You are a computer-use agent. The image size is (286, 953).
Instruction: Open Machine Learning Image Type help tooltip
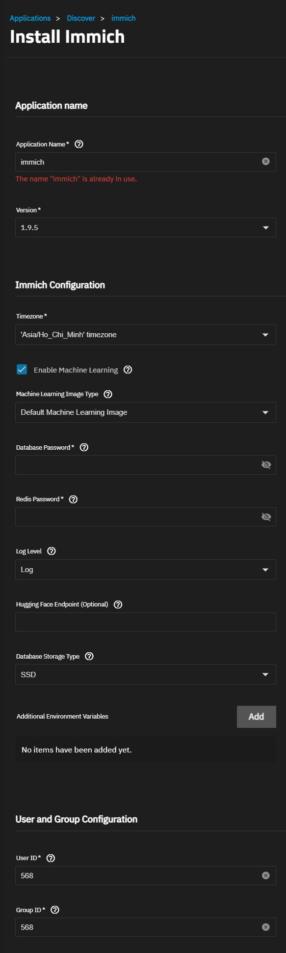click(x=108, y=394)
